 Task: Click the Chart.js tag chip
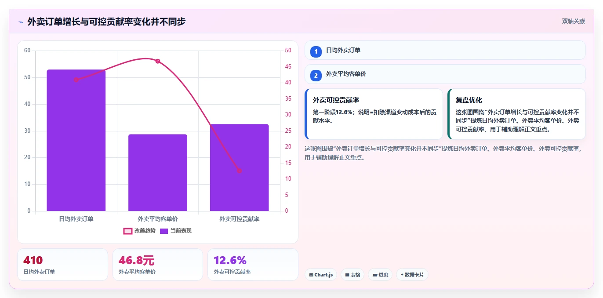tap(321, 275)
